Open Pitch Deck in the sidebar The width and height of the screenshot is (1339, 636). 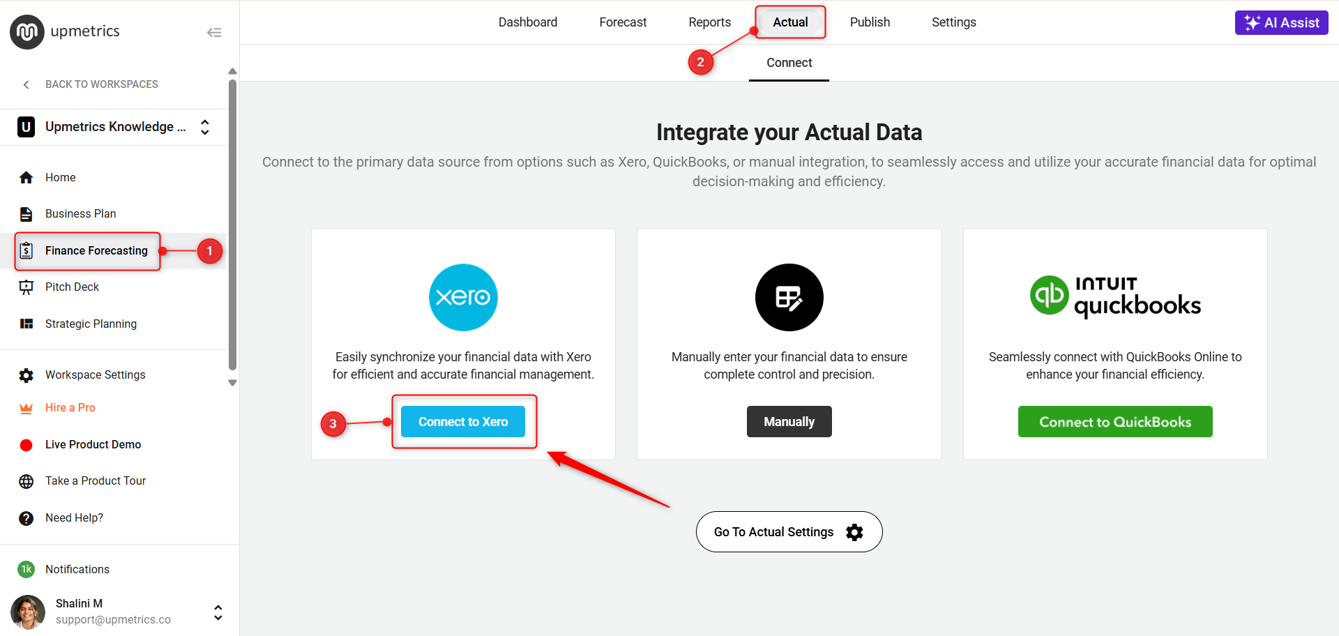(72, 287)
